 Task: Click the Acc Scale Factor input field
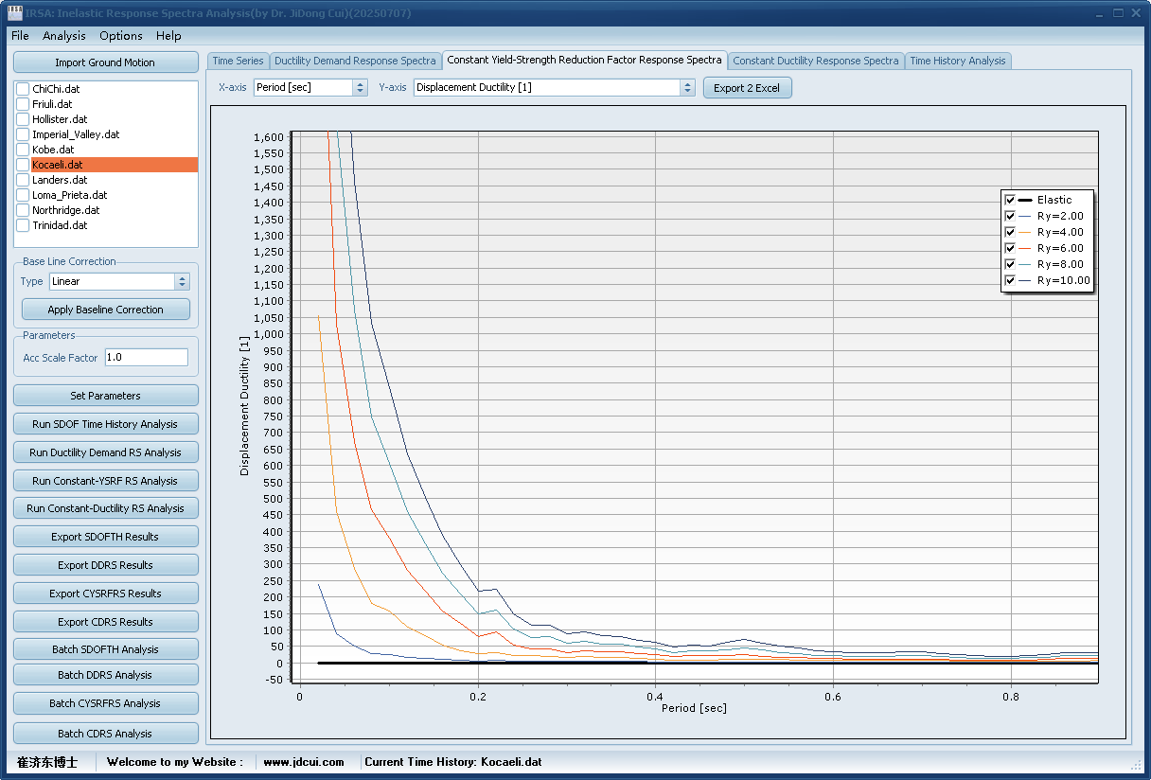(x=146, y=357)
